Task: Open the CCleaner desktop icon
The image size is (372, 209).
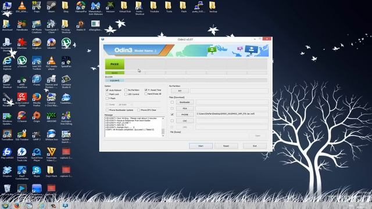Action: coord(22,117)
